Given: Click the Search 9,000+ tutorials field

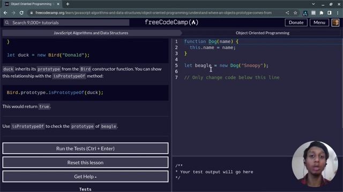Looking at the screenshot, I should pos(66,22).
